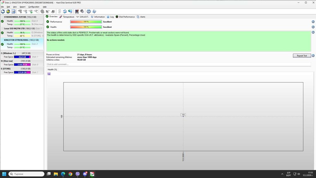Click the disk-with-computer toolbar icon

click(53, 11)
